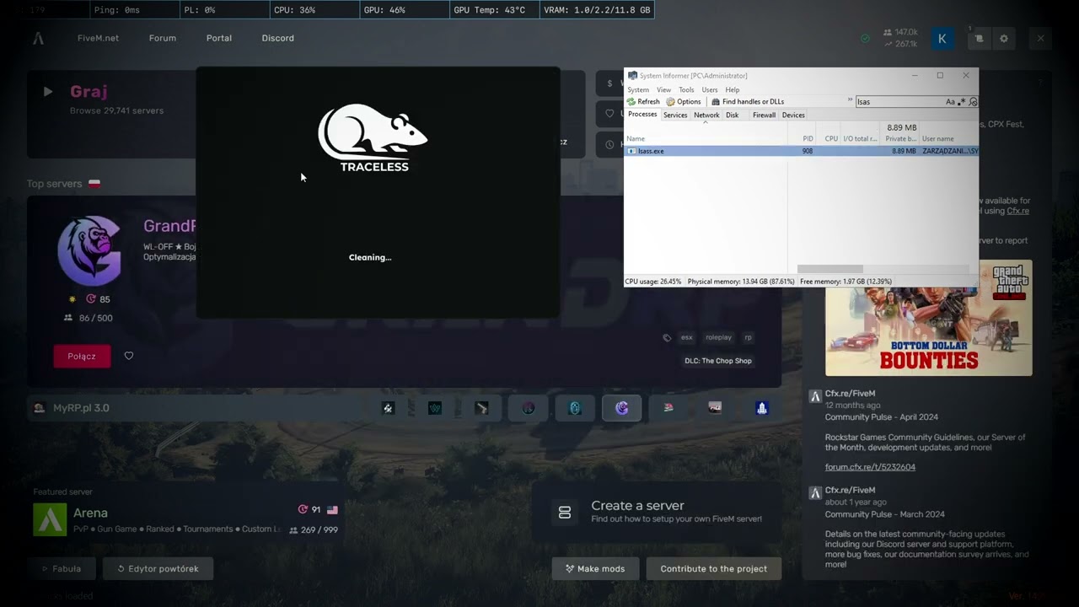This screenshot has height=607, width=1079.
Task: Switch to the Firewall tab
Action: (x=764, y=115)
